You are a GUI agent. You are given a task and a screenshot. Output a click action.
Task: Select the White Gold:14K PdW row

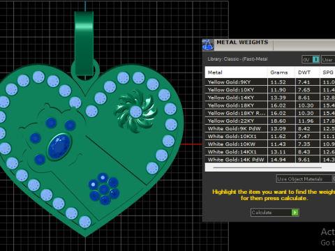click(x=270, y=160)
